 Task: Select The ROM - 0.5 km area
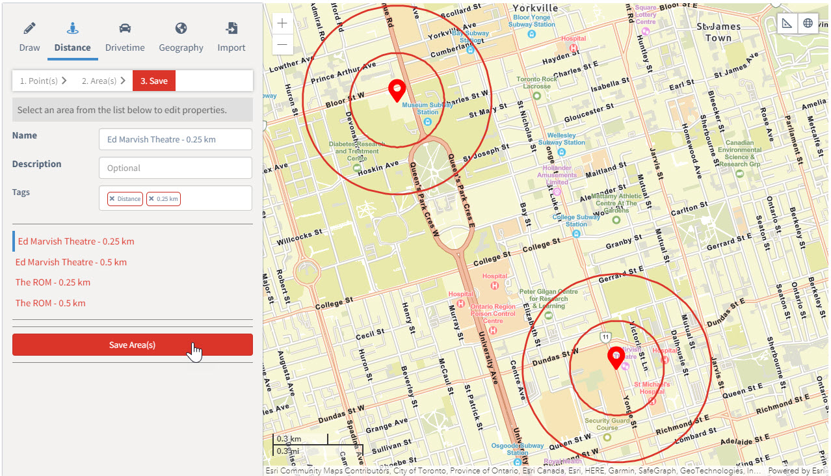click(50, 303)
